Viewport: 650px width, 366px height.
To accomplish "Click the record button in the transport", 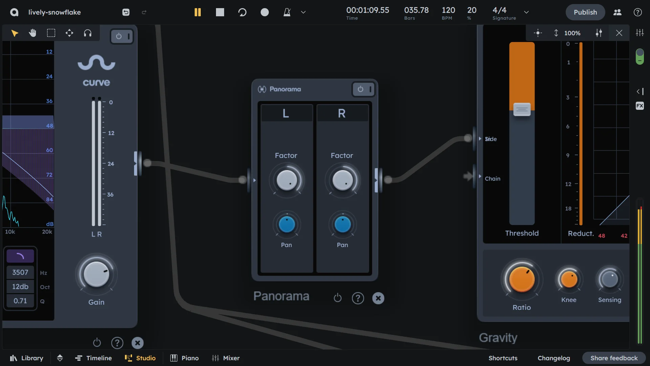I will (x=265, y=12).
